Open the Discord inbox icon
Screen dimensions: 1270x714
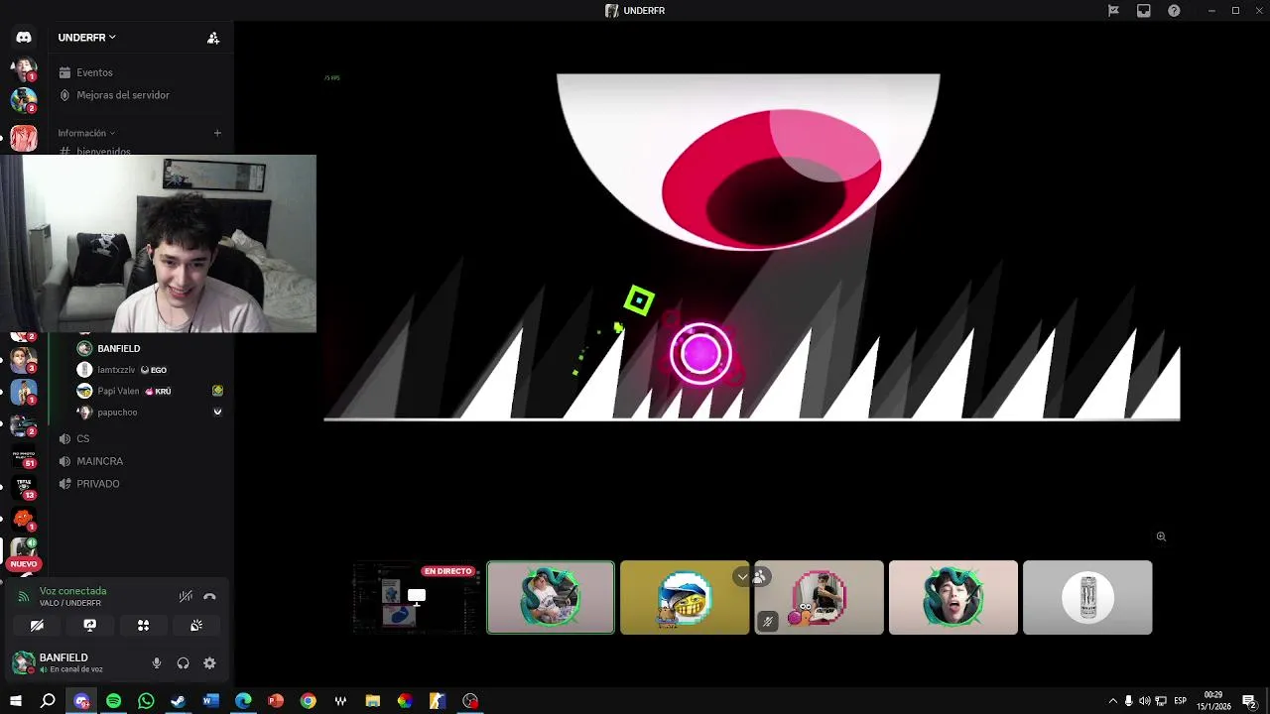tap(1144, 11)
